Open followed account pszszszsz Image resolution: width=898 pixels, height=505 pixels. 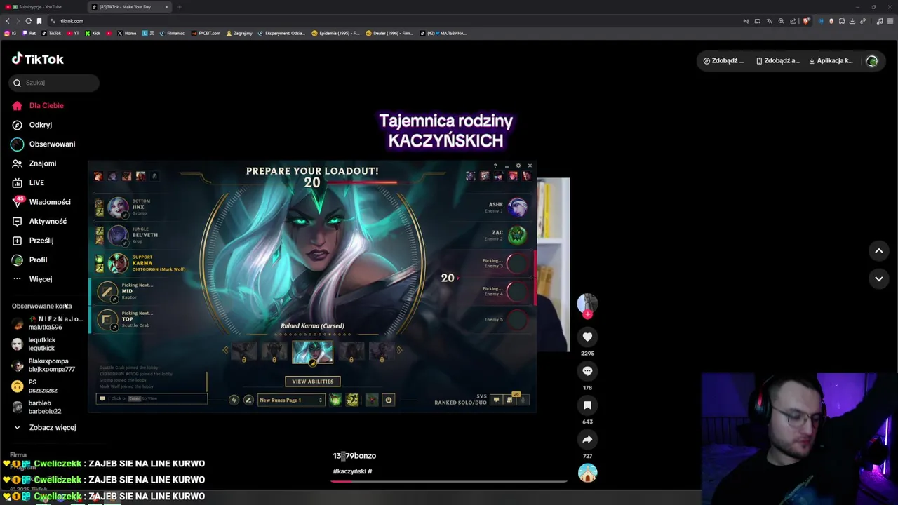(34, 386)
